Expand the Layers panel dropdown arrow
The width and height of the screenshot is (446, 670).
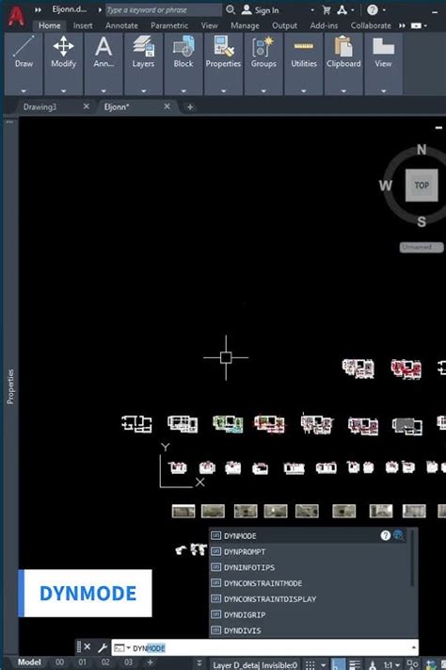[x=143, y=91]
